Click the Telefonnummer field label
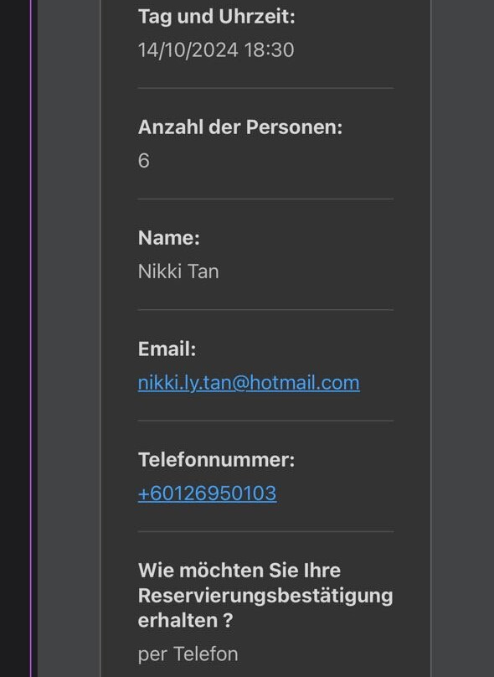 tap(217, 460)
